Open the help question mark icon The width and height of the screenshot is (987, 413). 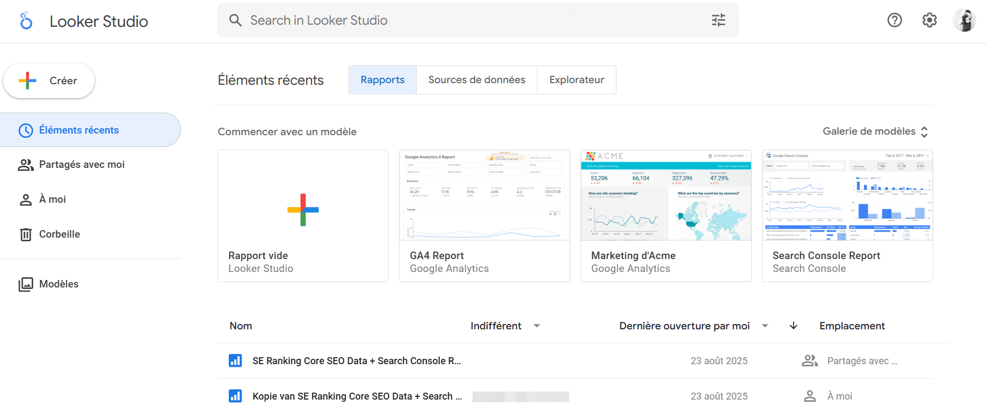(895, 20)
